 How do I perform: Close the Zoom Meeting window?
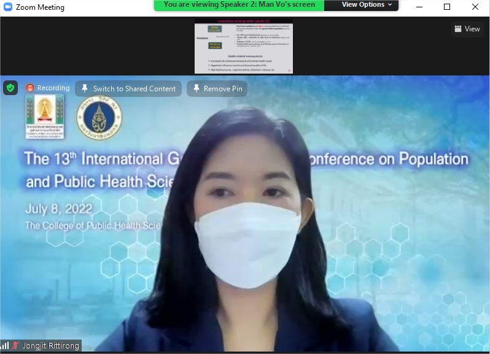[x=475, y=7]
